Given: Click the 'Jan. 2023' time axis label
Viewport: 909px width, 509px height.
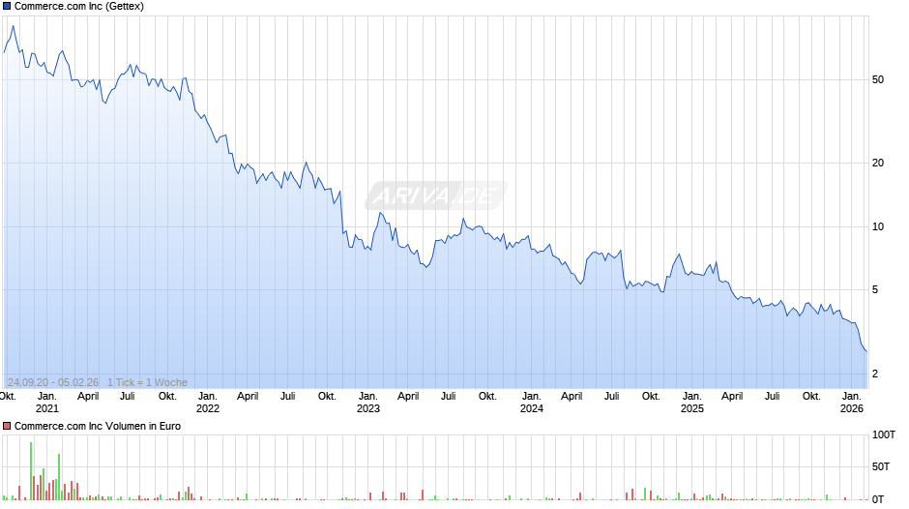Looking at the screenshot, I should point(368,403).
